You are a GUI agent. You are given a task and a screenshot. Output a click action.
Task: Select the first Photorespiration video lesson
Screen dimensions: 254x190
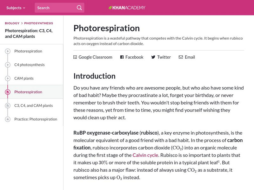click(28, 51)
